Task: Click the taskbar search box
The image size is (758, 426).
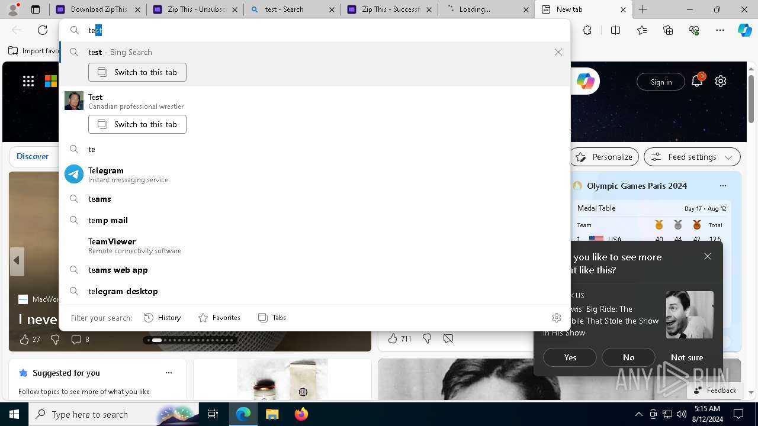Action: point(115,414)
